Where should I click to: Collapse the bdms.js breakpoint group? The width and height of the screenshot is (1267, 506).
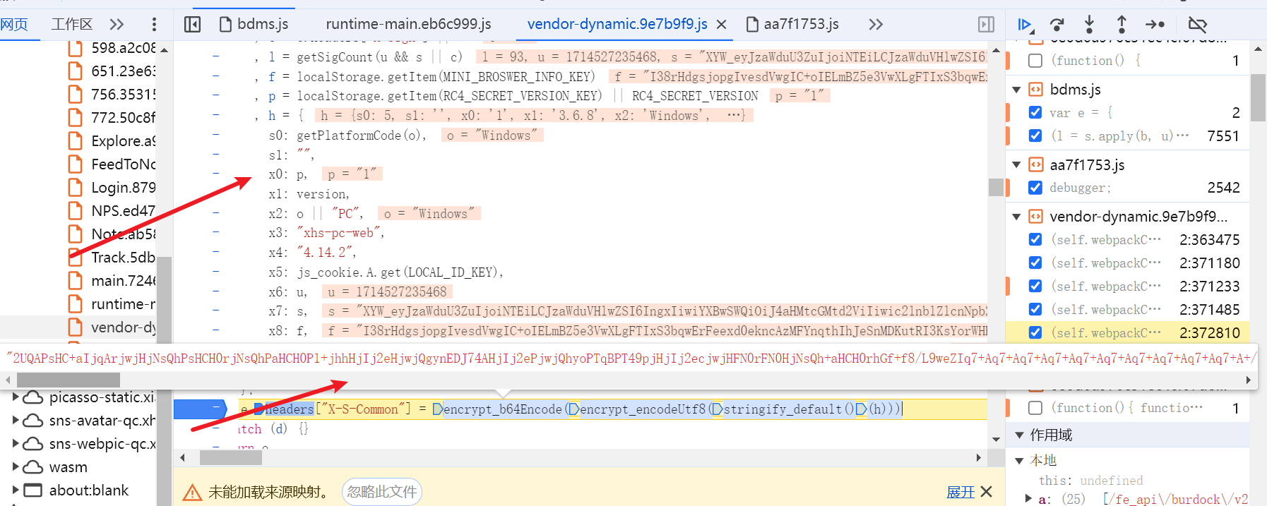coord(1017,90)
